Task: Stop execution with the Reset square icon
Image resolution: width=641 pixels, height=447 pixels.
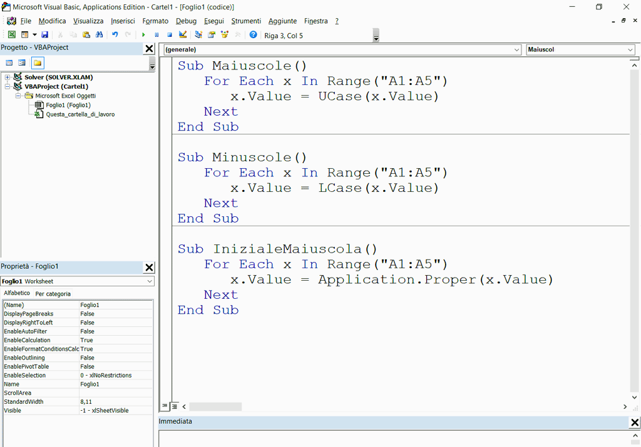Action: point(169,35)
